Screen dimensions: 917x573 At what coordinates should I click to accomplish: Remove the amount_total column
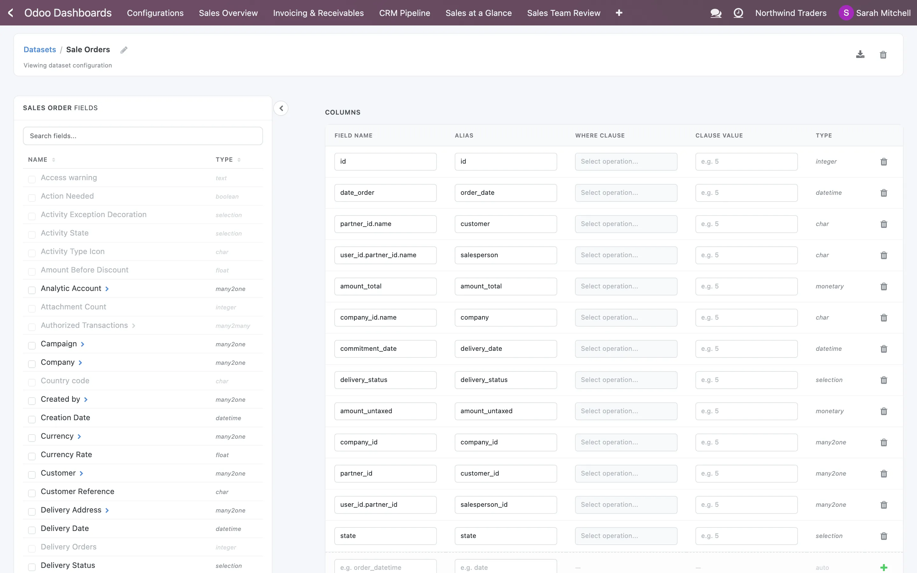[884, 286]
